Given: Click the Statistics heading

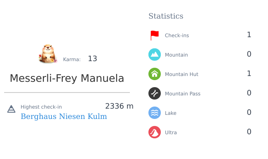Looking at the screenshot, I should click(166, 16).
